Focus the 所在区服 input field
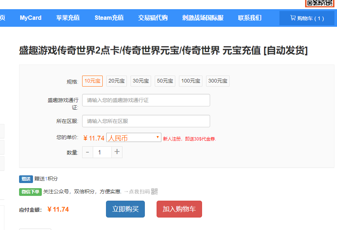This screenshot has width=337, height=230. point(146,121)
